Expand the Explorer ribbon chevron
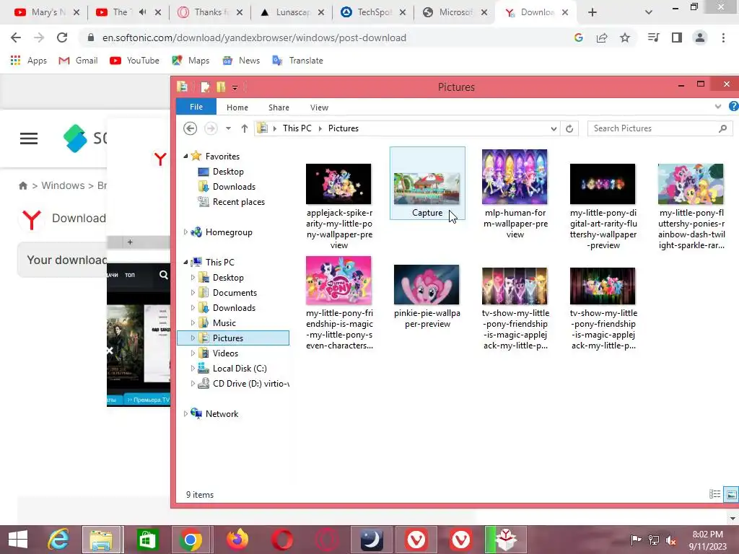This screenshot has width=739, height=554. click(x=718, y=107)
